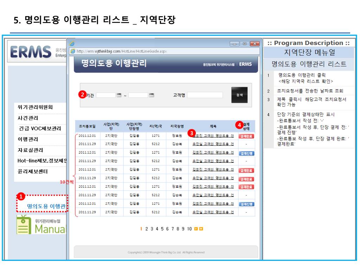The image size is (360, 270).
Task: Click the ERMS text in popup banner
Action: coord(245,64)
